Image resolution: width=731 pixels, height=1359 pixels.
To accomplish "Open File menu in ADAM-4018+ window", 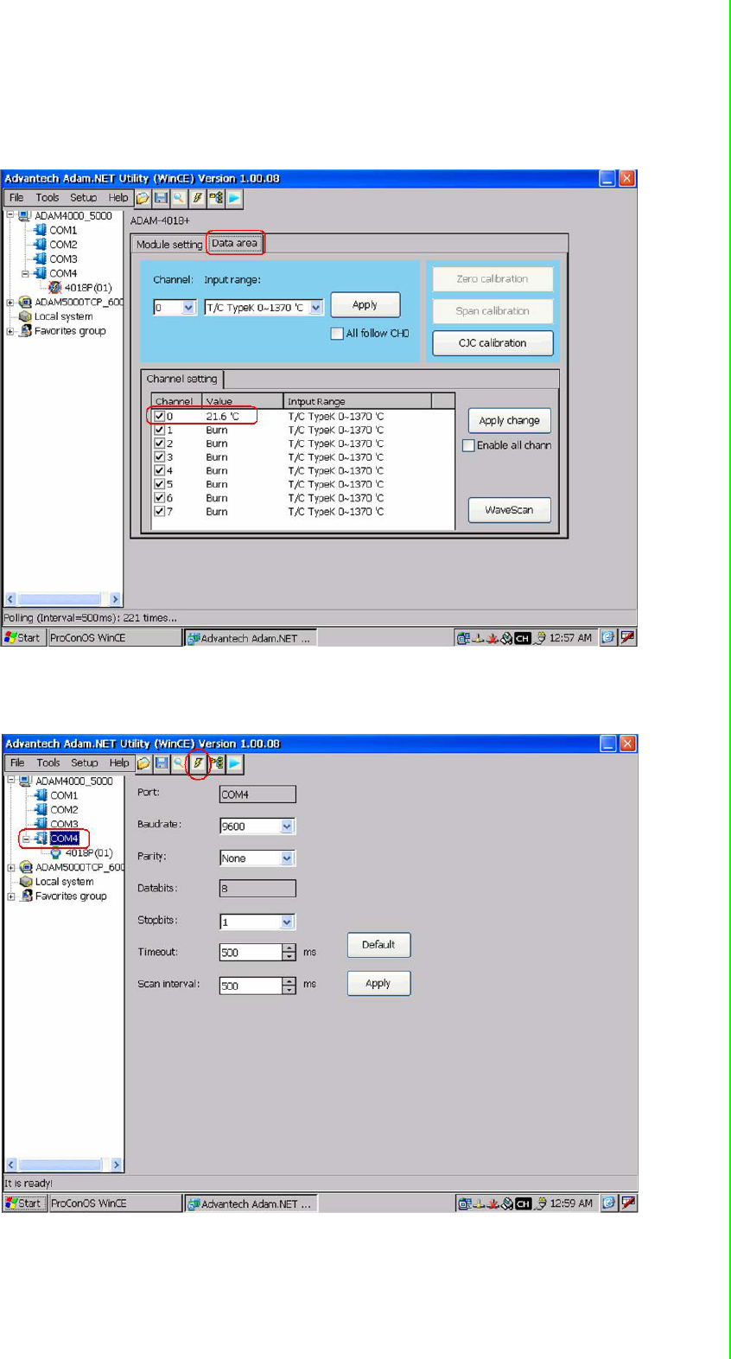I will tap(16, 198).
